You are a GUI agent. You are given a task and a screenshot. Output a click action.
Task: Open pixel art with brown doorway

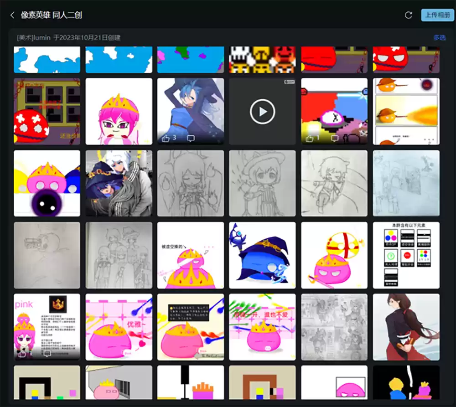[x=262, y=382]
